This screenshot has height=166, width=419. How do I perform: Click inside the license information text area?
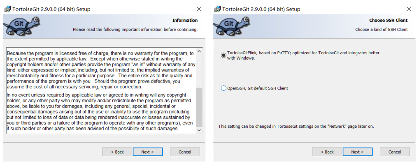coord(101,90)
